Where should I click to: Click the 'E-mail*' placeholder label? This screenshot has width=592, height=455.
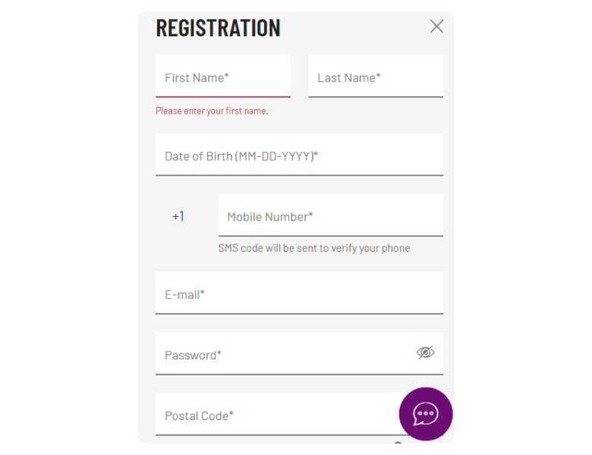[185, 294]
